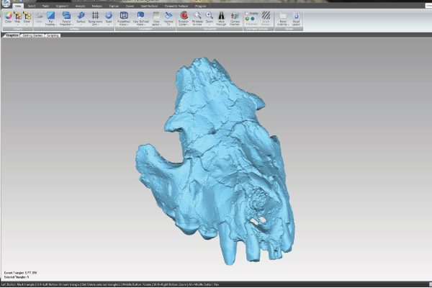Select the Flat Shading icon

click(51, 15)
